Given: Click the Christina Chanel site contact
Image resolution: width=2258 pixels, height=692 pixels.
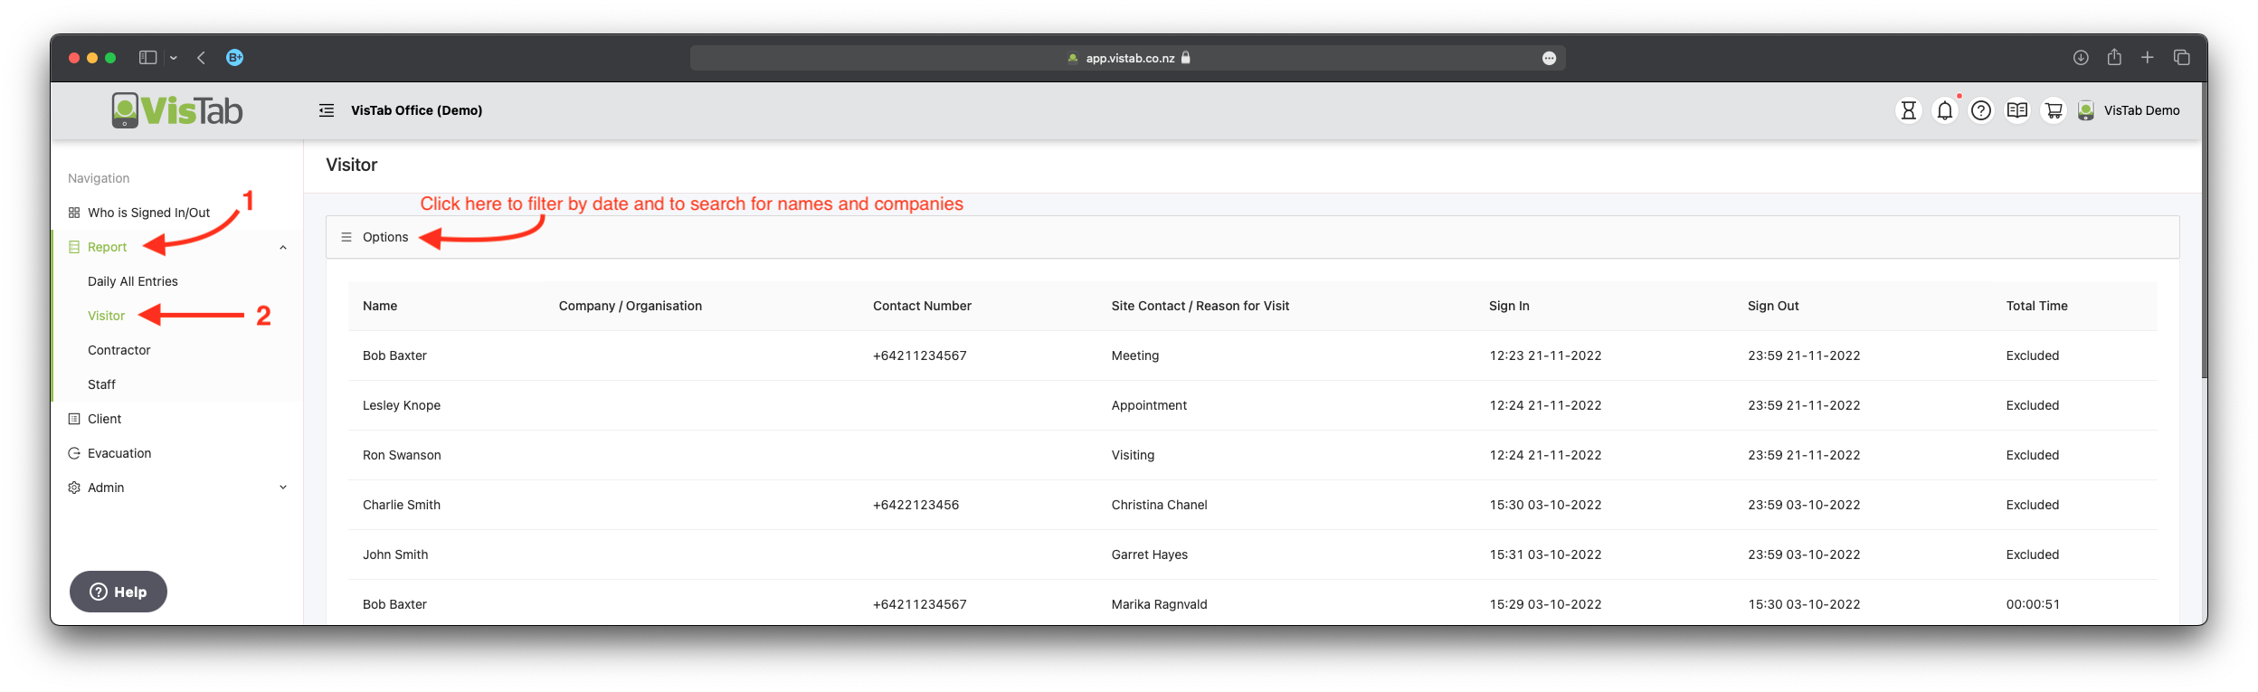Looking at the screenshot, I should [x=1159, y=505].
